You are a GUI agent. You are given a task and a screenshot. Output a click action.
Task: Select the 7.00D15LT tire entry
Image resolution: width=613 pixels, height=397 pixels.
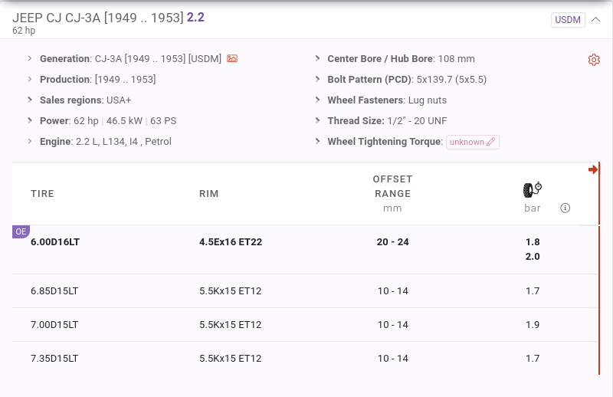(54, 325)
